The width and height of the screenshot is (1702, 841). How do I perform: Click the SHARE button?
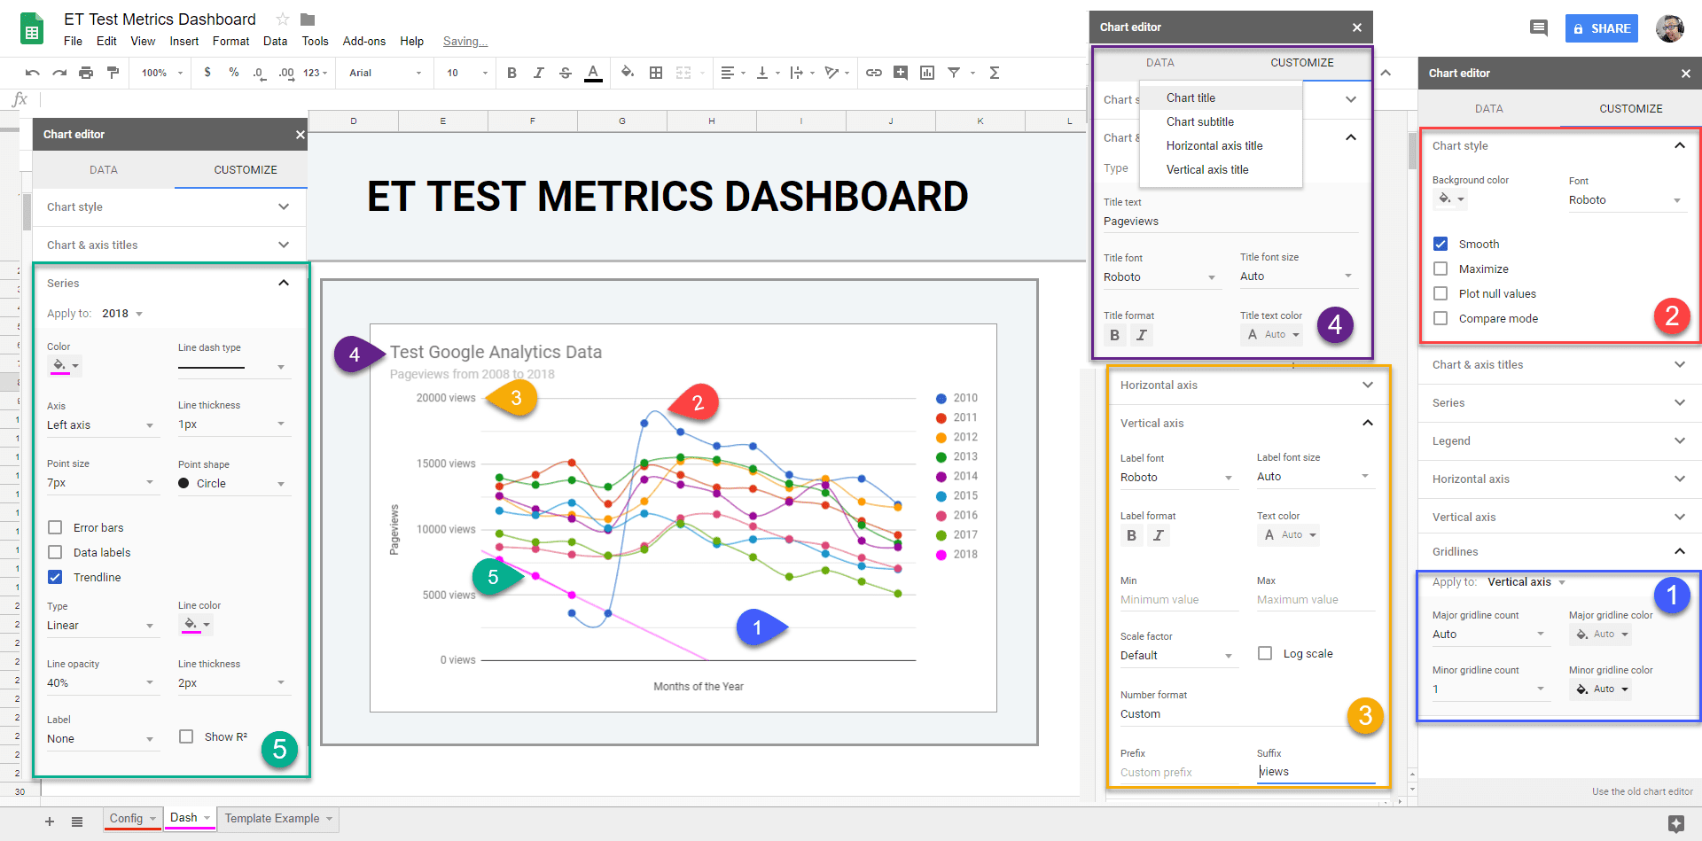(1602, 27)
